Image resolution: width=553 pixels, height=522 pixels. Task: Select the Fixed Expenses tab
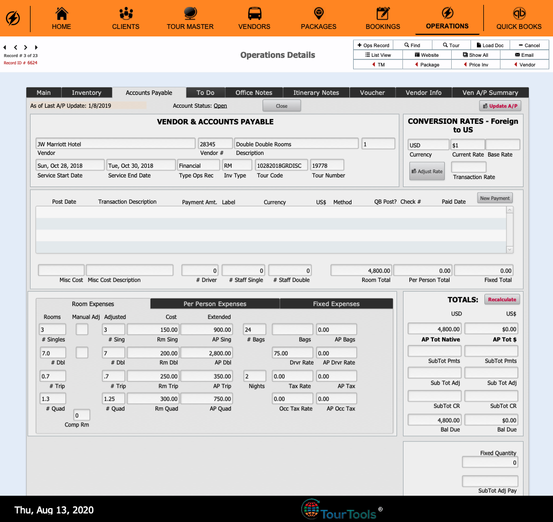pos(337,304)
